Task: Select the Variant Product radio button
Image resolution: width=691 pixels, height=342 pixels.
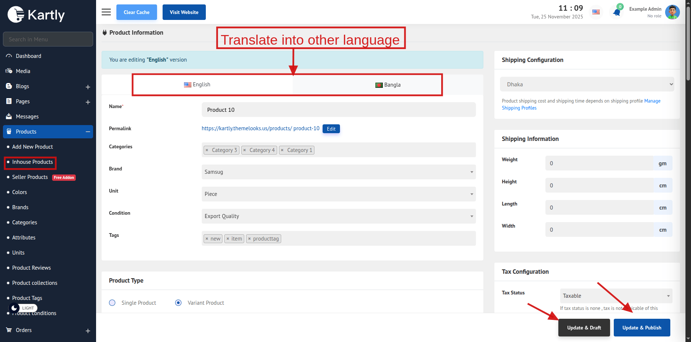Action: [178, 303]
